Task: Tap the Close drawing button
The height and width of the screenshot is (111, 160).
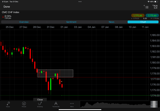Action: point(40,99)
